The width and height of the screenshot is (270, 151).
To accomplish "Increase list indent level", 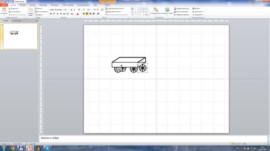I will coord(97,10).
